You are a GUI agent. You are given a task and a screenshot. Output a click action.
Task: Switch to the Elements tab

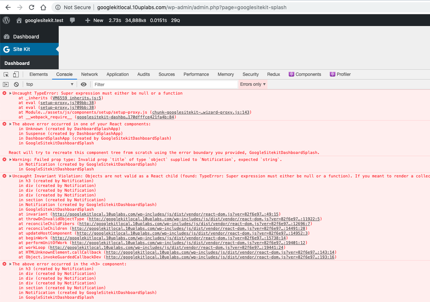pyautogui.click(x=39, y=74)
